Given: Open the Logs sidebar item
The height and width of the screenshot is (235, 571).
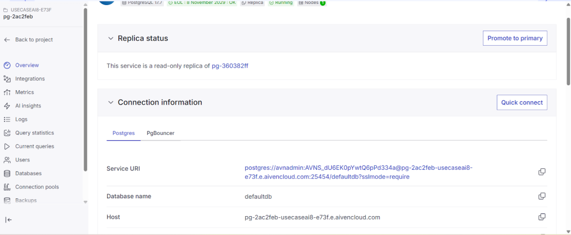Looking at the screenshot, I should click(21, 119).
